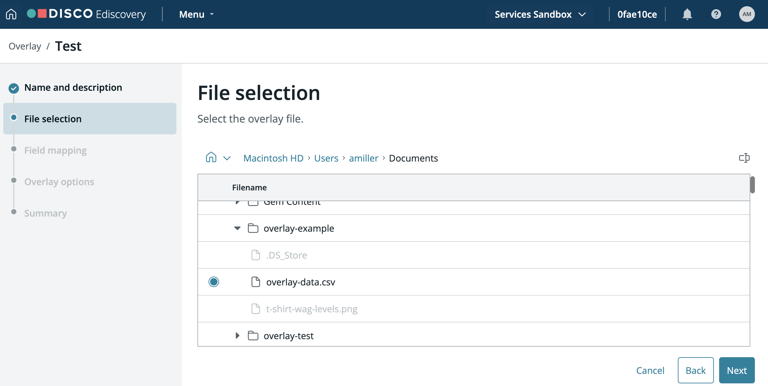The height and width of the screenshot is (386, 768).
Task: Click the overlay-test folder icon
Action: [253, 336]
